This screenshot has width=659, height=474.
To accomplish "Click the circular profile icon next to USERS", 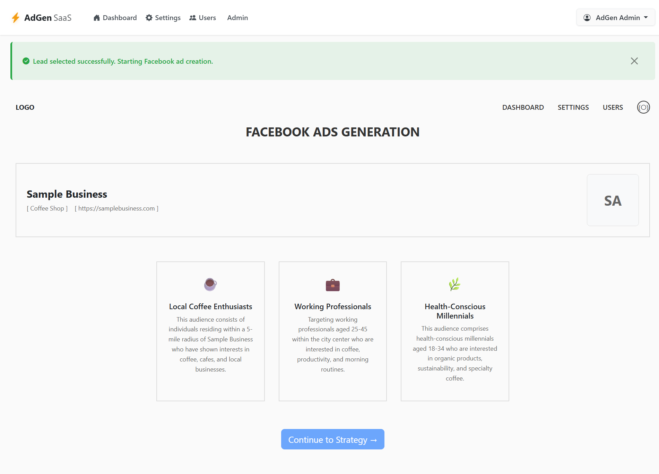I will click(x=643, y=107).
